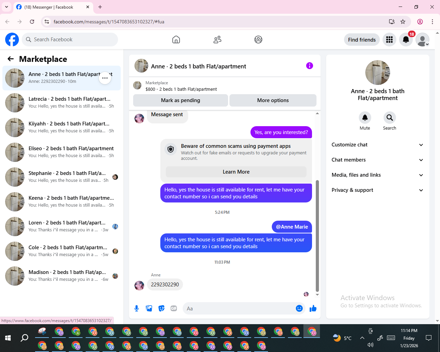Open the notifications bell with 18 badge
Viewport: 440px width, 352px height.
pos(406,40)
